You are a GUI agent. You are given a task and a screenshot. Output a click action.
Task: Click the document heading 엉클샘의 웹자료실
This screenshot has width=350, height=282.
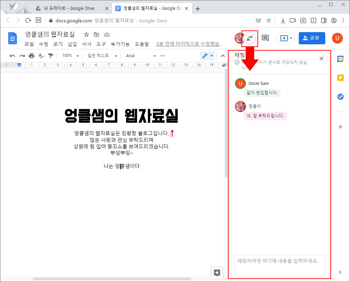point(121,116)
